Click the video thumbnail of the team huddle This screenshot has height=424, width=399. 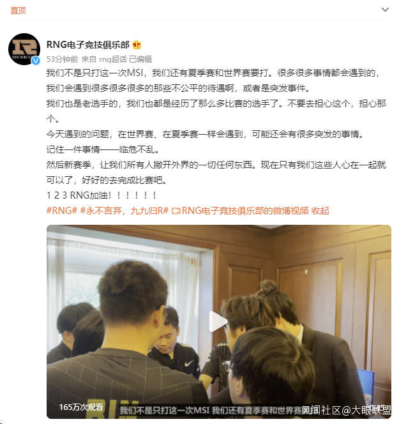219,322
